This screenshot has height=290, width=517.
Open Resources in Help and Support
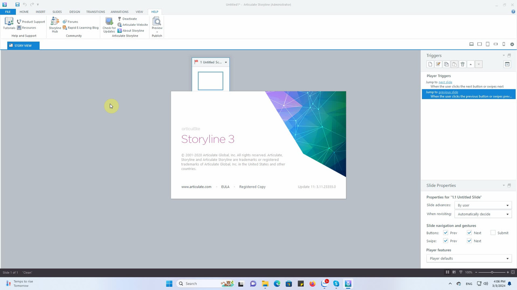[27, 28]
